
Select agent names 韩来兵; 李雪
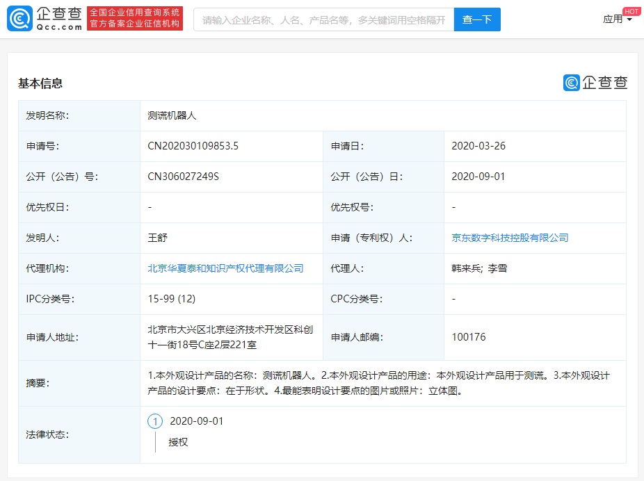coord(479,268)
